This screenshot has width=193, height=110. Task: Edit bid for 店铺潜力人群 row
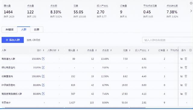pyautogui.click(x=43, y=59)
